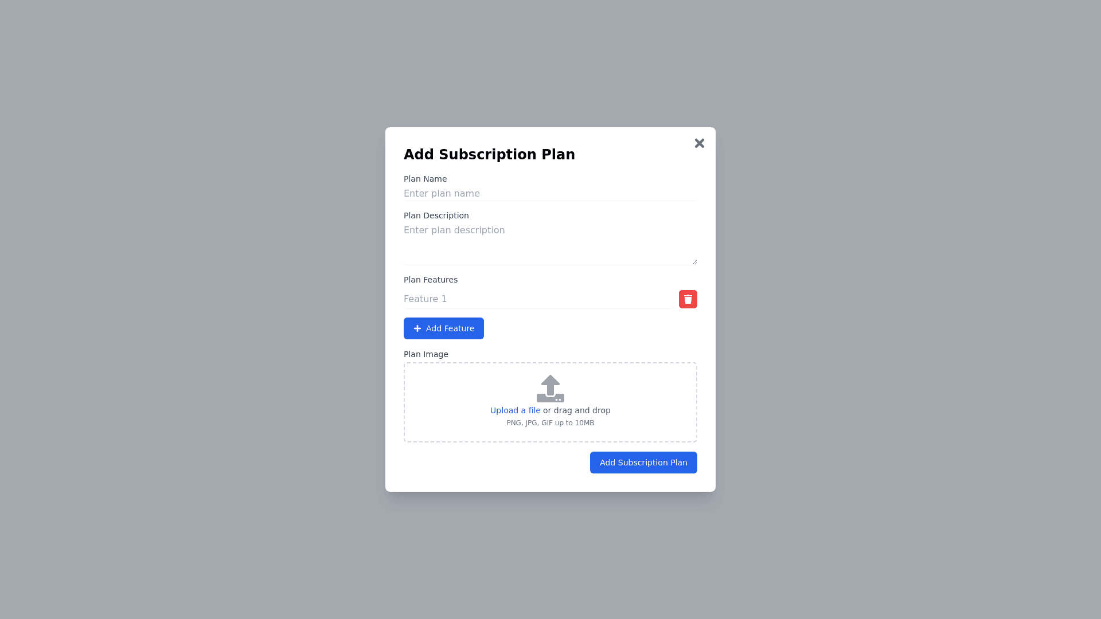
Task: Click the Add Subscription Plan heading
Action: [489, 155]
